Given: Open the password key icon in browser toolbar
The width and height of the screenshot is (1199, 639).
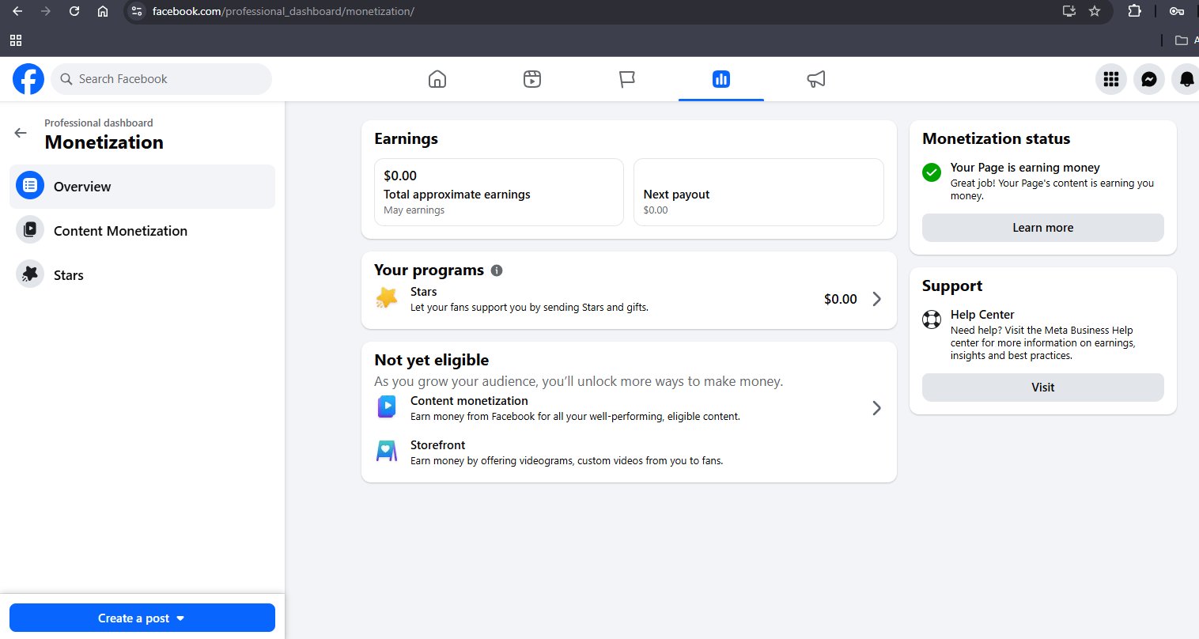Looking at the screenshot, I should [x=1177, y=11].
